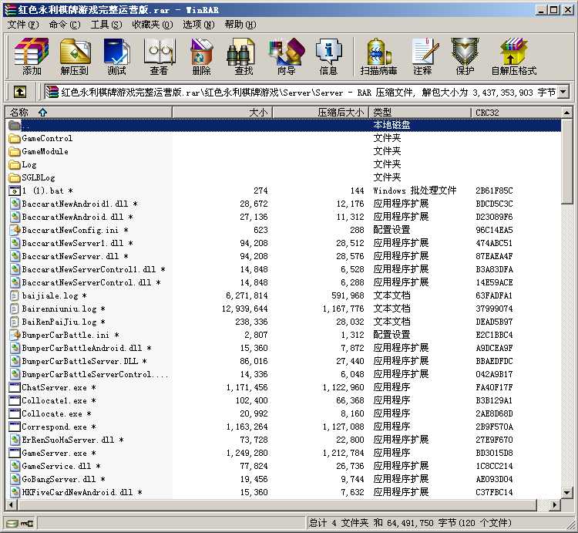The height and width of the screenshot is (533, 578).
Task: Sort by Packed size (压缩后大小) column header
Action: point(321,112)
